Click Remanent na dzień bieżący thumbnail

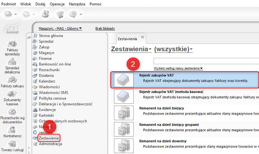point(124,113)
